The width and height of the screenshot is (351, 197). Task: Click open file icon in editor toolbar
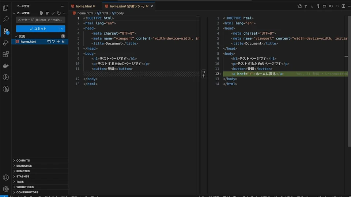click(x=299, y=6)
